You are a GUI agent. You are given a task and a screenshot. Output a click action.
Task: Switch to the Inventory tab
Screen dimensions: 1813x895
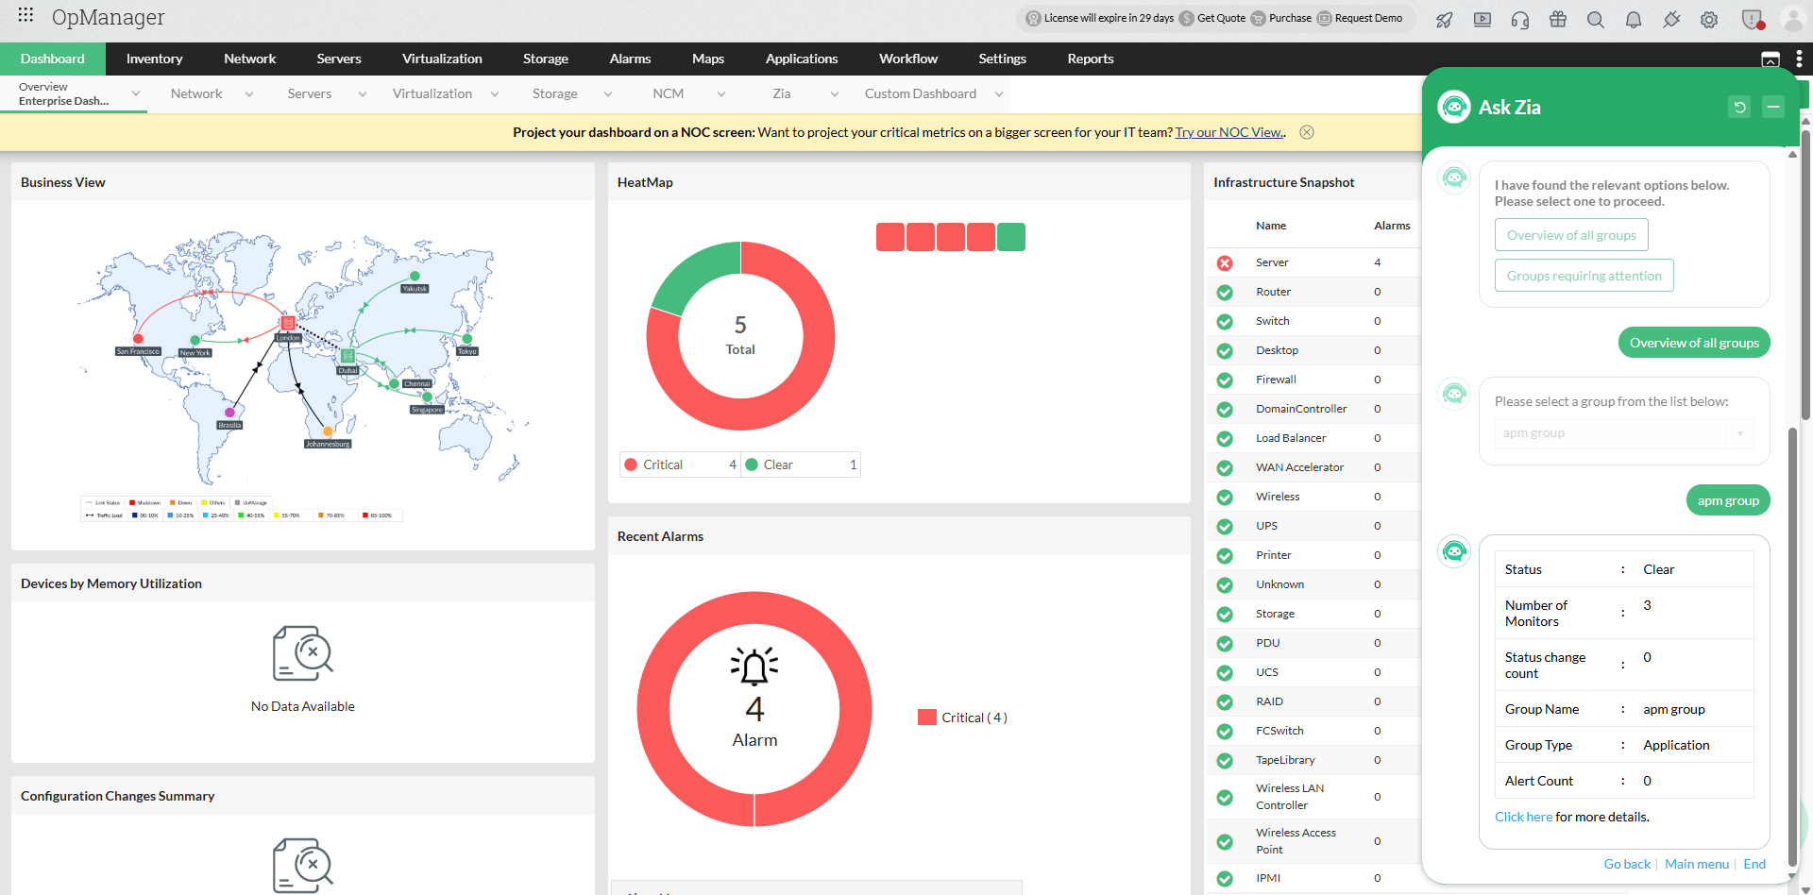pyautogui.click(x=154, y=59)
